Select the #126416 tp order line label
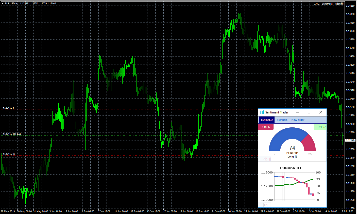 point(9,154)
